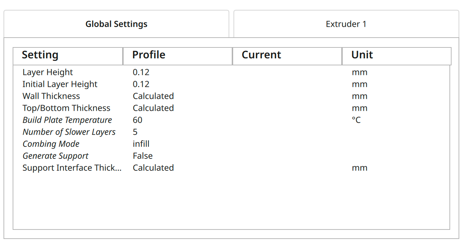Select the Generate Support row
467x246 pixels.
pos(55,156)
